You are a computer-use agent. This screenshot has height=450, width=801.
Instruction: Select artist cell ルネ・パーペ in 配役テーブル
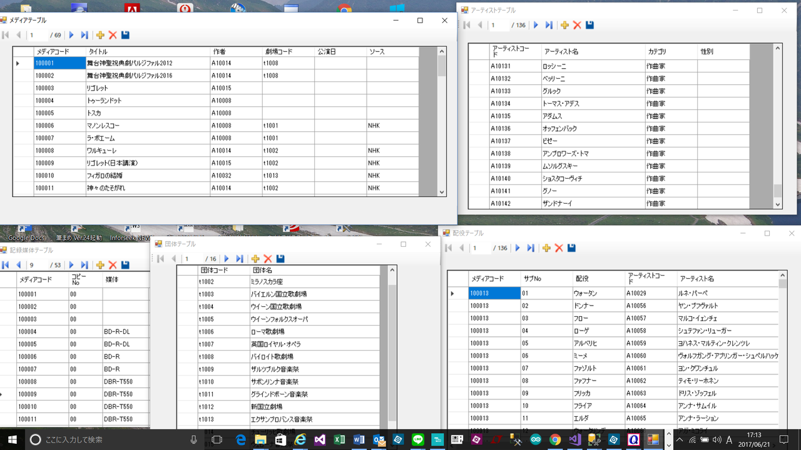tap(727, 293)
